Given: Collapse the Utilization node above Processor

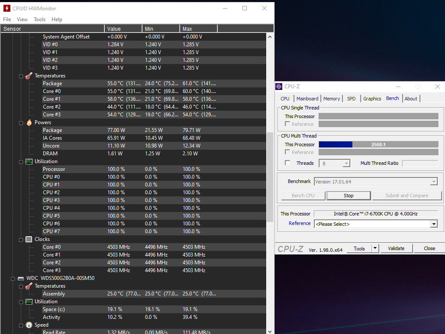Looking at the screenshot, I should pyautogui.click(x=21, y=162).
